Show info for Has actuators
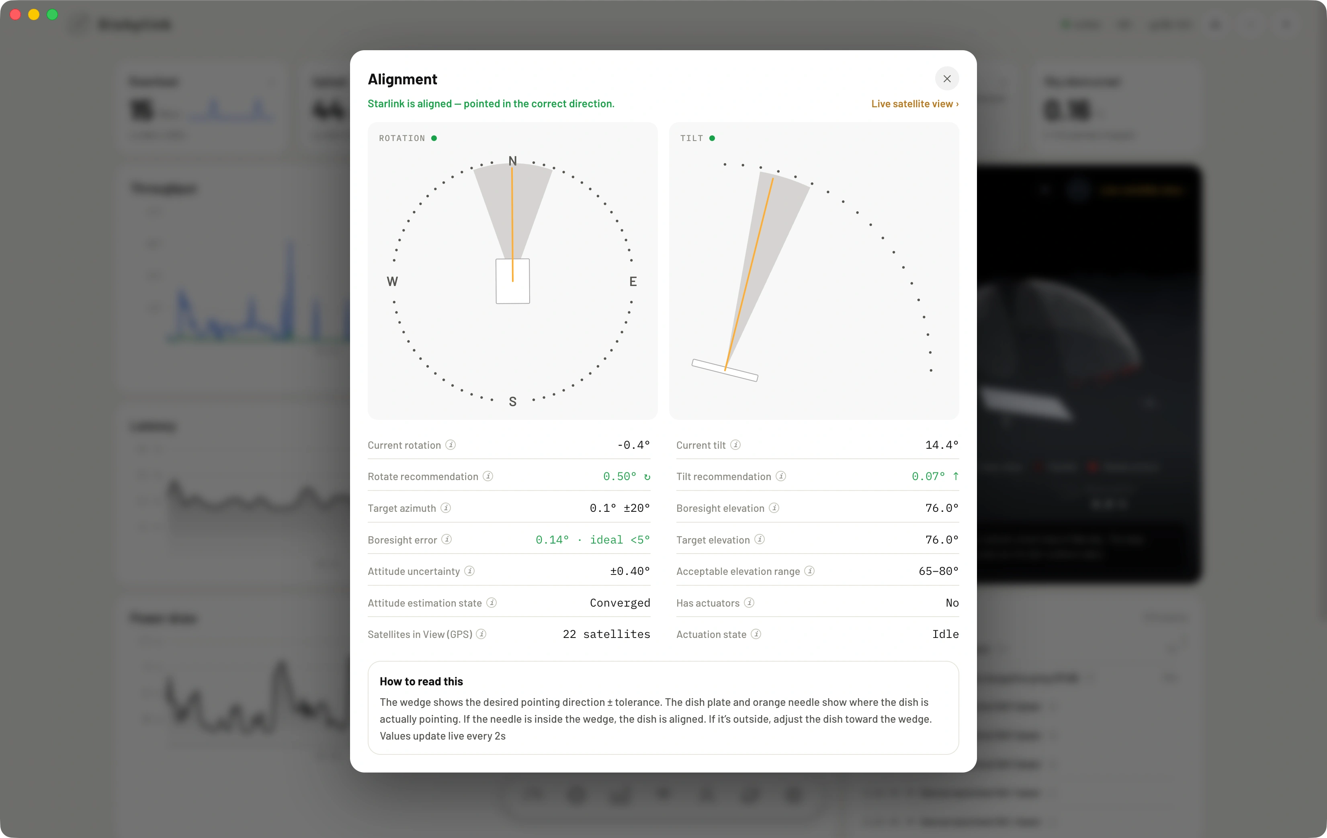This screenshot has height=838, width=1327. (x=749, y=603)
